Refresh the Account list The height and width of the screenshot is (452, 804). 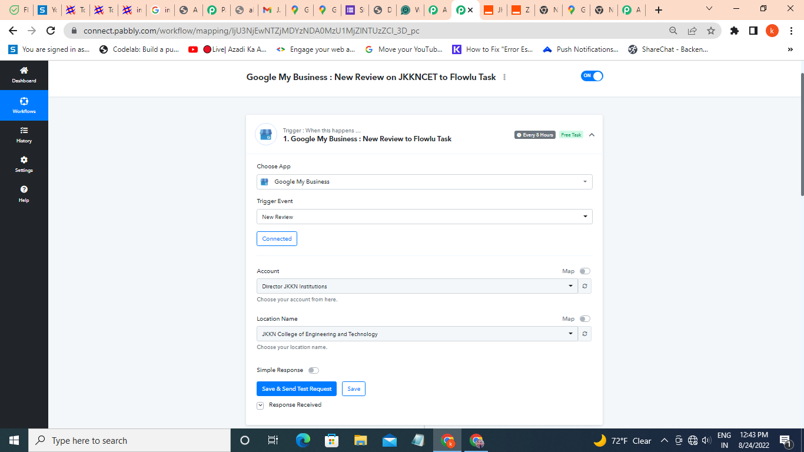point(584,286)
